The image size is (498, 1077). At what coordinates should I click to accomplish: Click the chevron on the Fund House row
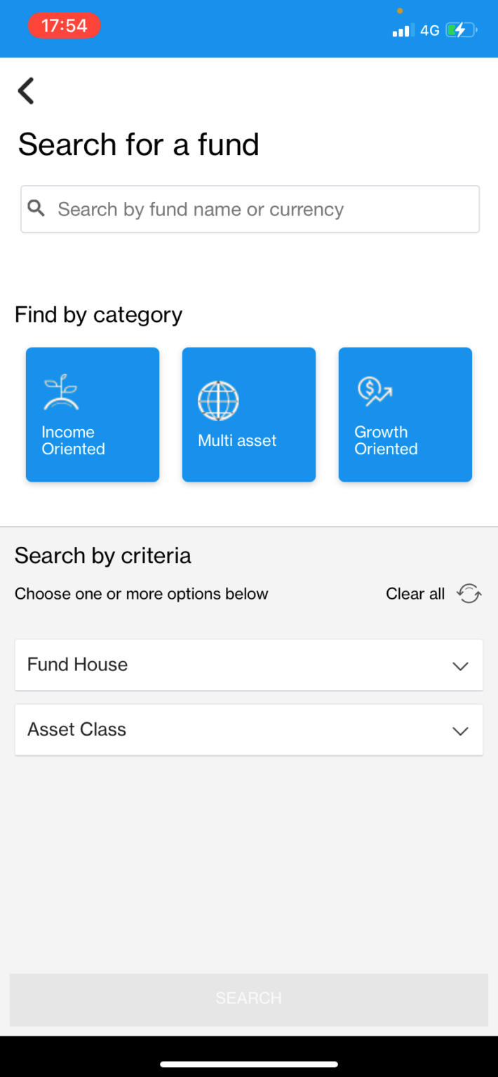coord(461,666)
